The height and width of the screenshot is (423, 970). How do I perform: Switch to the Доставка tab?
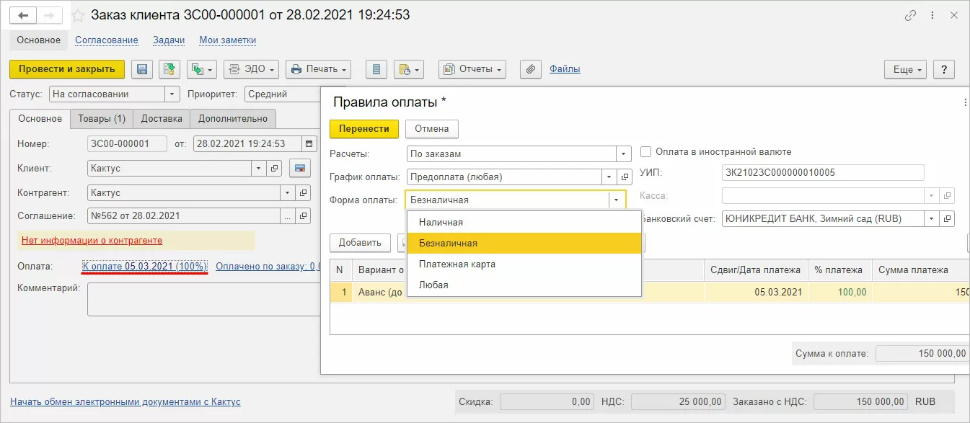[x=162, y=119]
